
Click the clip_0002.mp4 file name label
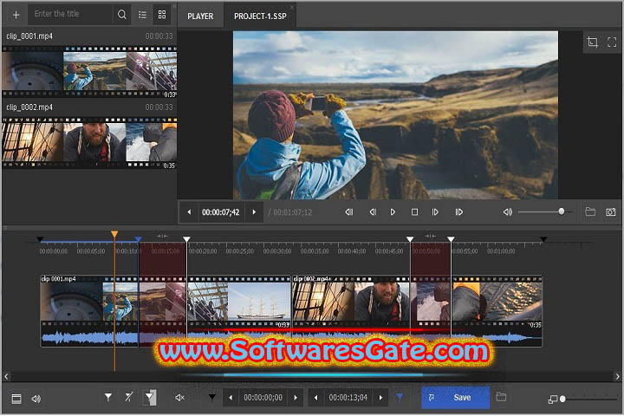[x=29, y=107]
